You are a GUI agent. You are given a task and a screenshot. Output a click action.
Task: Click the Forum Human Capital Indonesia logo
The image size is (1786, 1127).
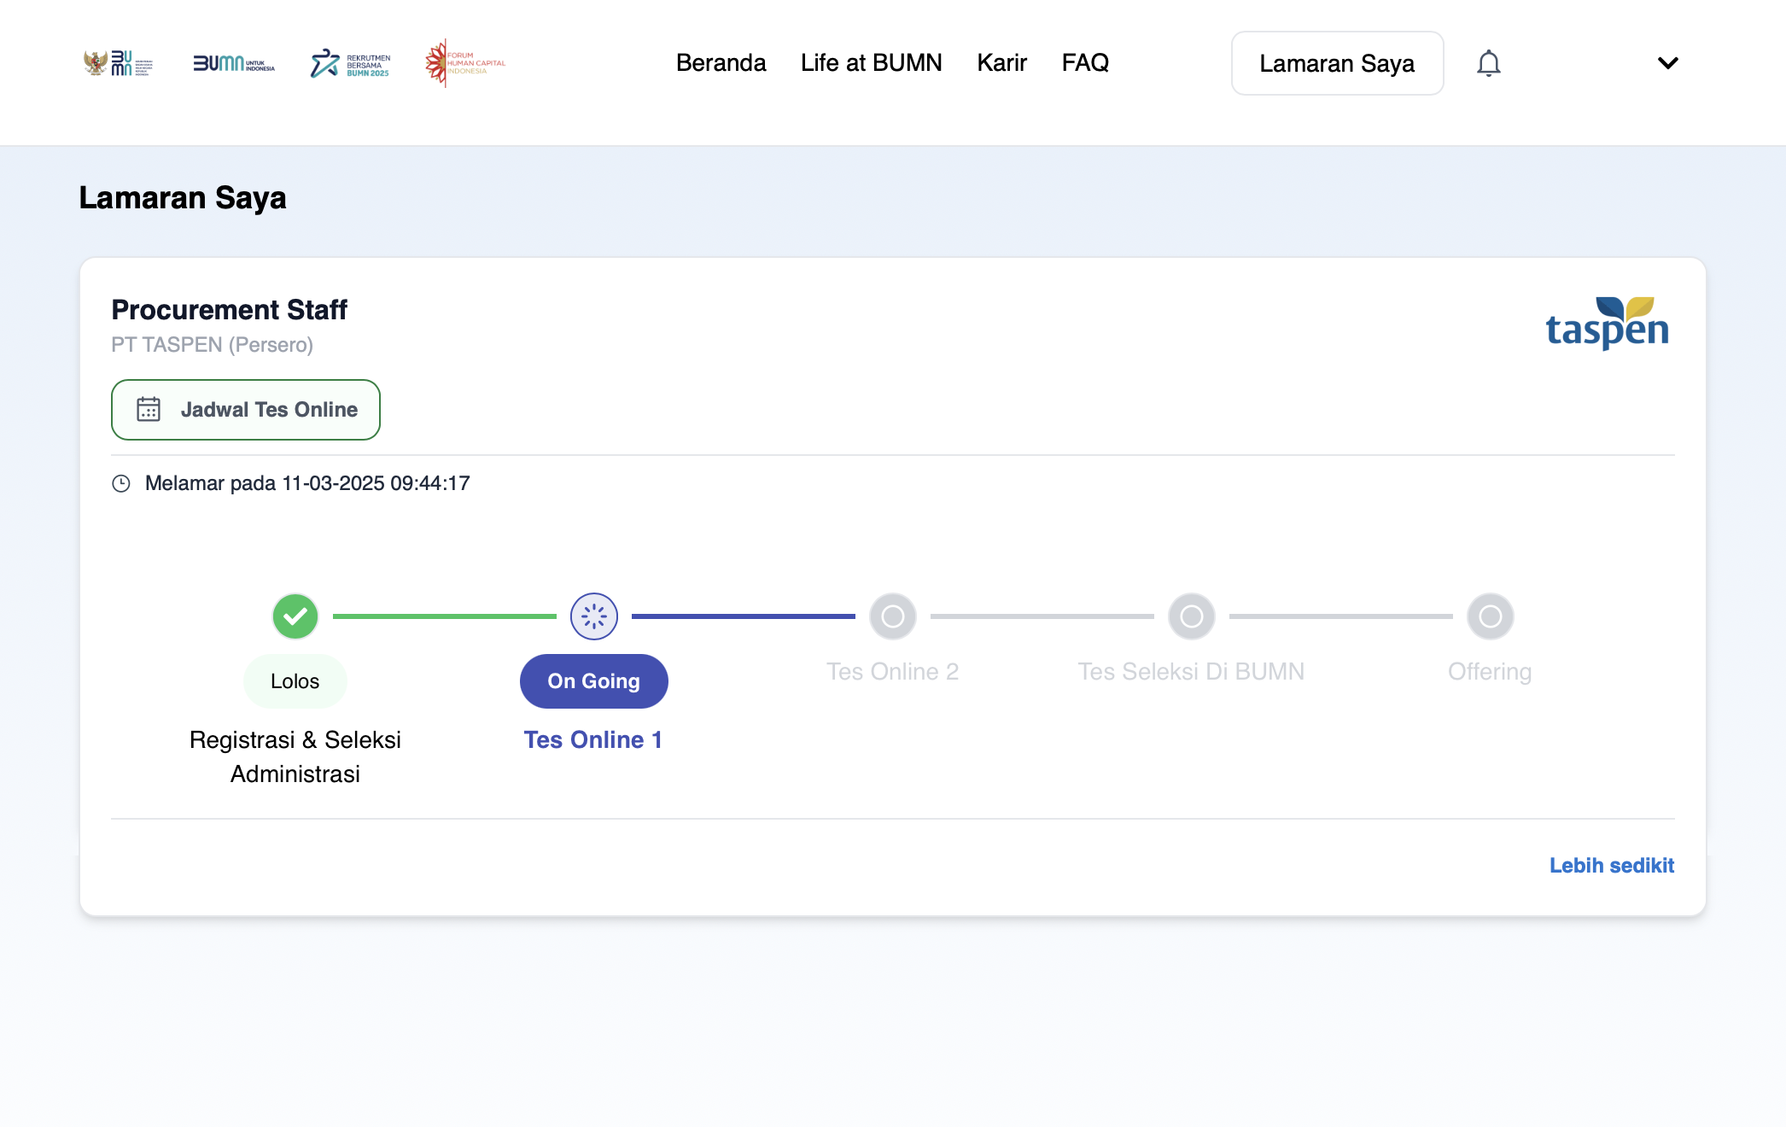click(465, 63)
